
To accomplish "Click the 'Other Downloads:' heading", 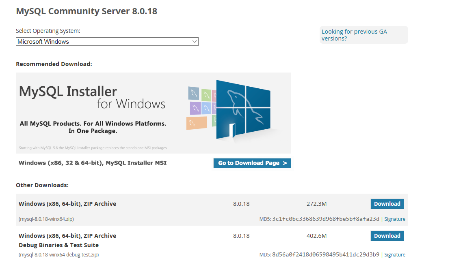I will click(x=42, y=185).
